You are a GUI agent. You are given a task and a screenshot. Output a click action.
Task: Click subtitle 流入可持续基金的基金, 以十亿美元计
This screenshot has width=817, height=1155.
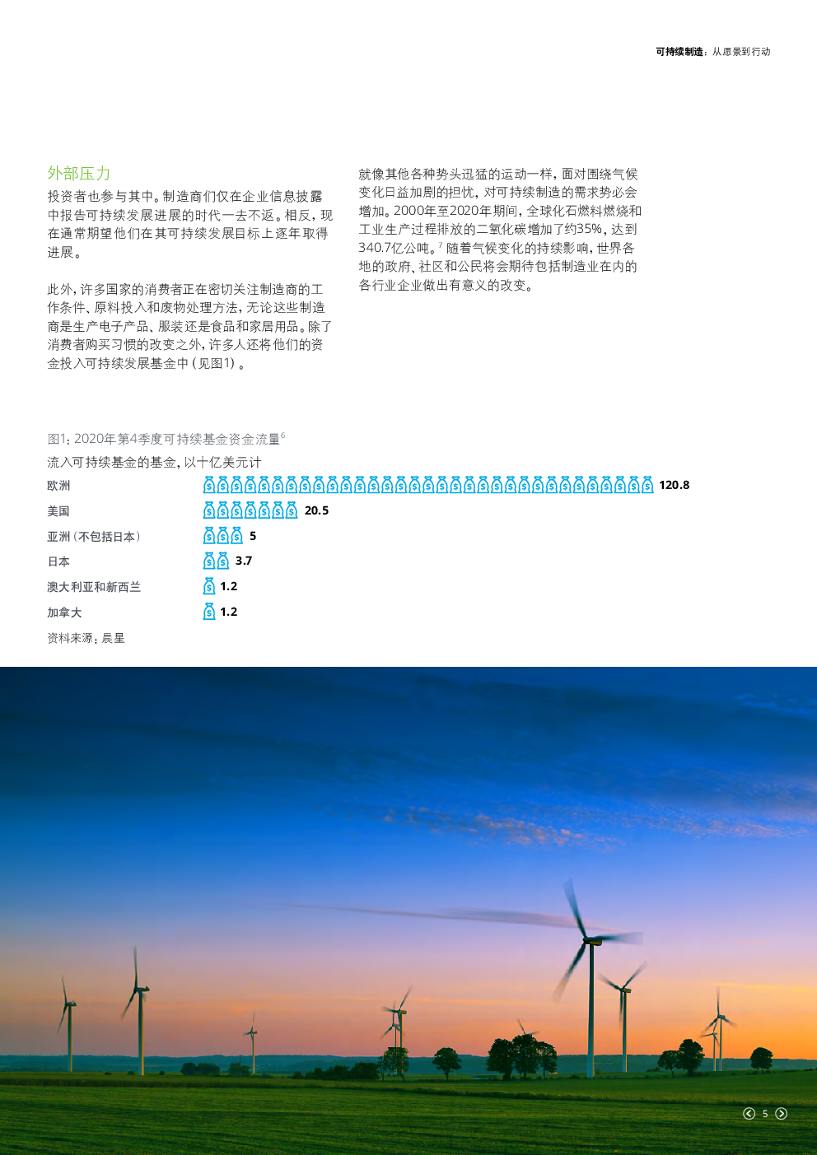(x=154, y=463)
